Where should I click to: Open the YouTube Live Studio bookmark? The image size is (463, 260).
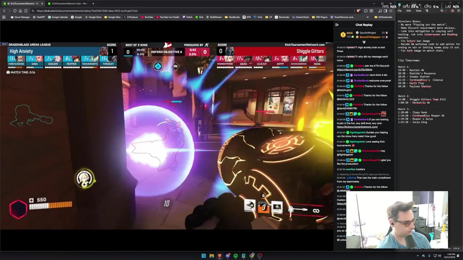(167, 17)
